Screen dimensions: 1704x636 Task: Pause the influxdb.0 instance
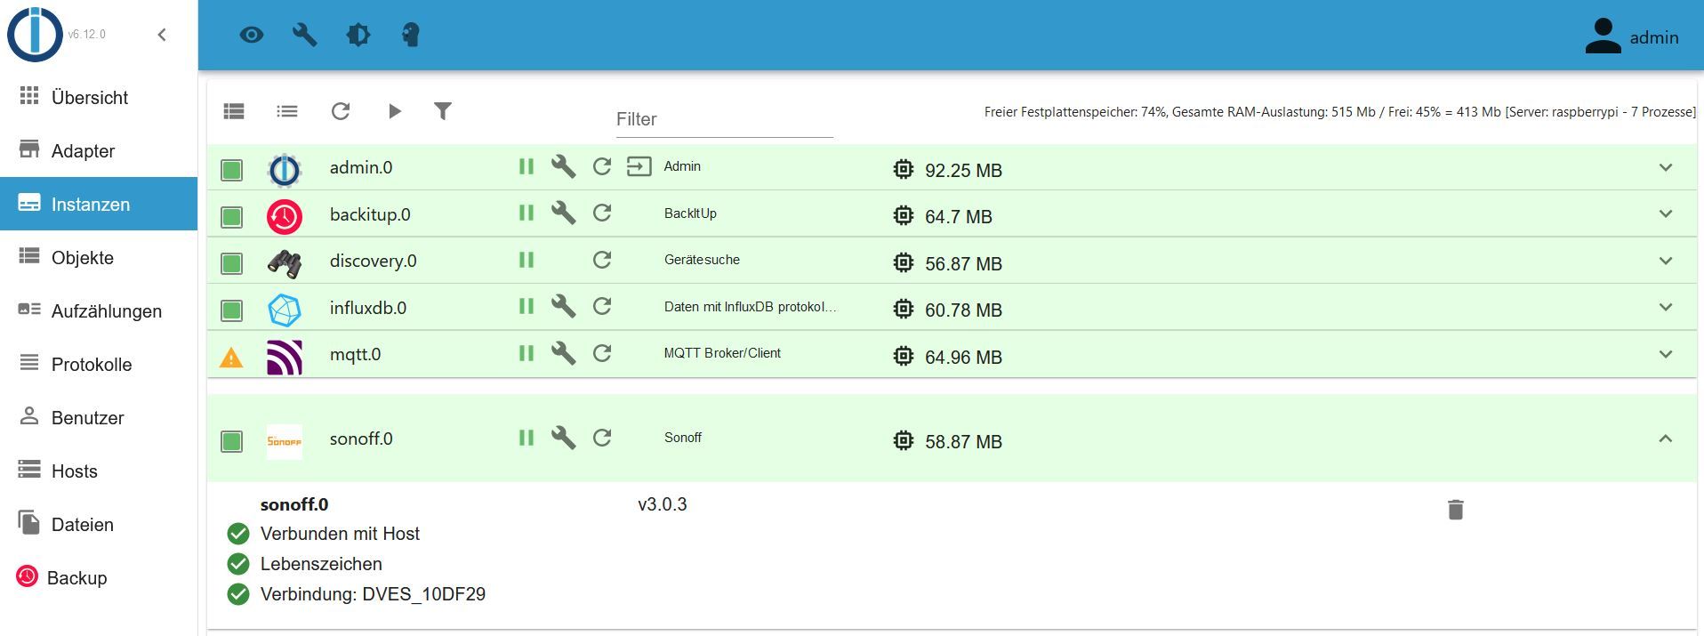click(x=526, y=306)
